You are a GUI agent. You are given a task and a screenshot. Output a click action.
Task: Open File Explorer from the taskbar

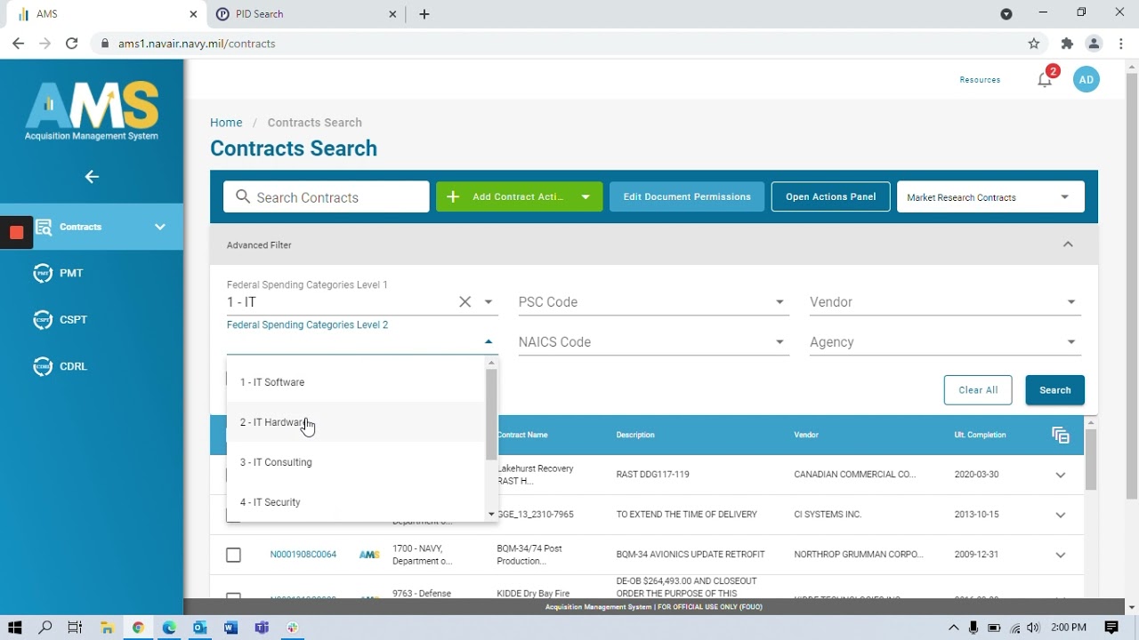[107, 628]
